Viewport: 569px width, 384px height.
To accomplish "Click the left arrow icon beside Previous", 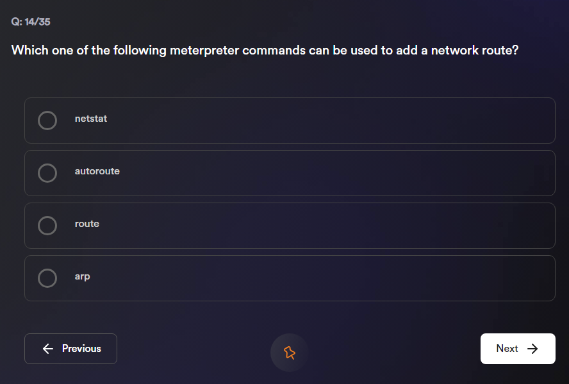I will click(x=47, y=349).
